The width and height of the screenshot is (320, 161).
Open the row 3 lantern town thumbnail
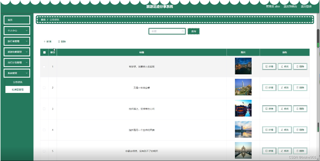point(243,108)
